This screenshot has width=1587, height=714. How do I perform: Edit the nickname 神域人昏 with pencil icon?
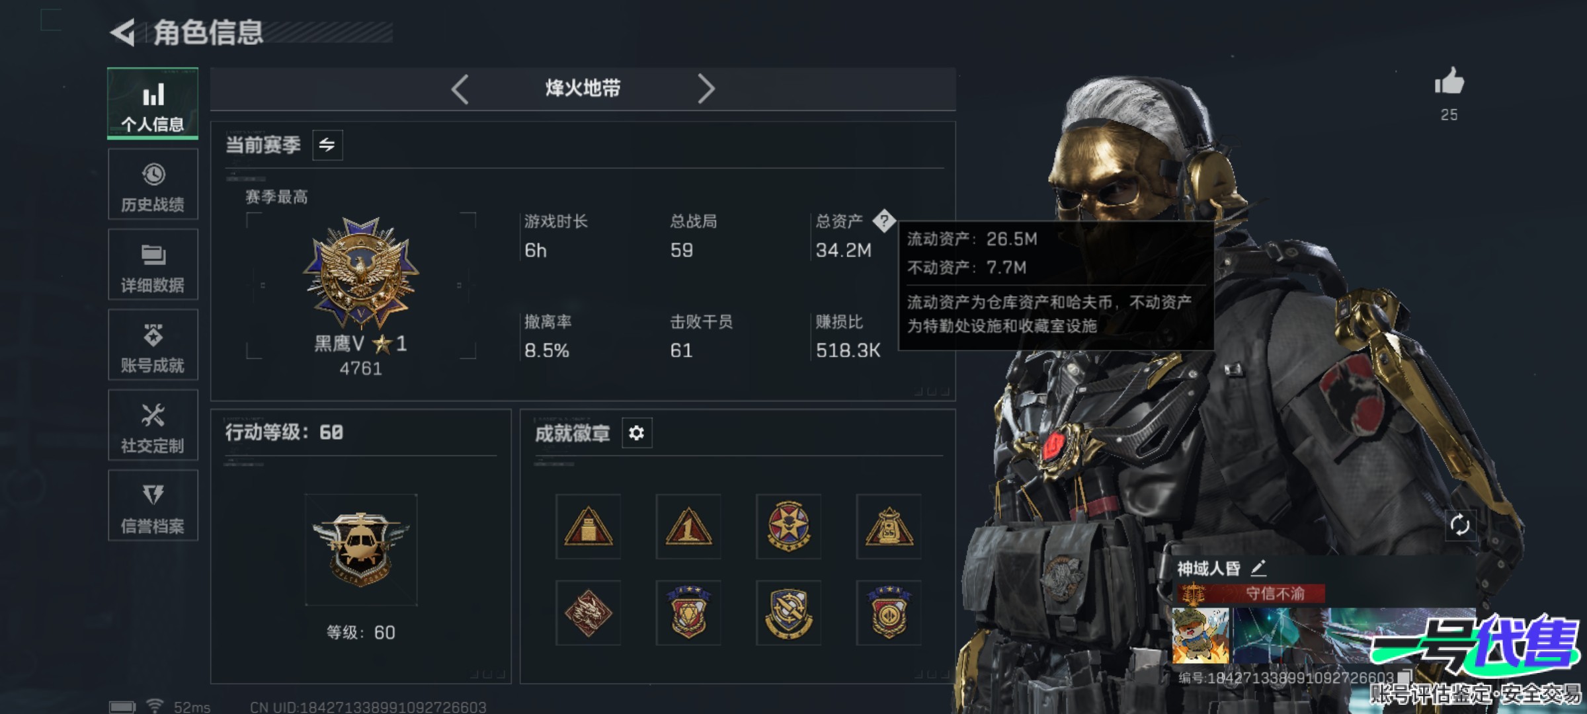(x=1258, y=567)
